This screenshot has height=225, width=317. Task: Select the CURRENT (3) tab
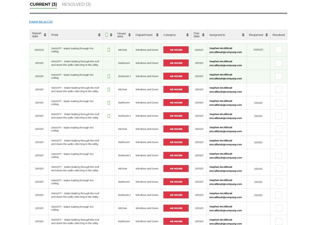pos(43,4)
